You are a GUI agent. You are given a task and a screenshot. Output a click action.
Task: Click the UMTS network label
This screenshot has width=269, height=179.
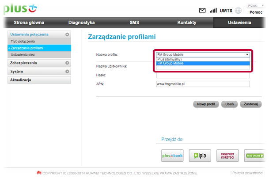[x=226, y=11]
